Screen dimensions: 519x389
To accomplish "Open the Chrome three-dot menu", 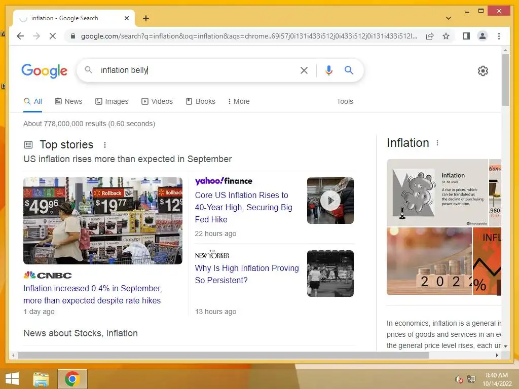I will click(x=499, y=36).
